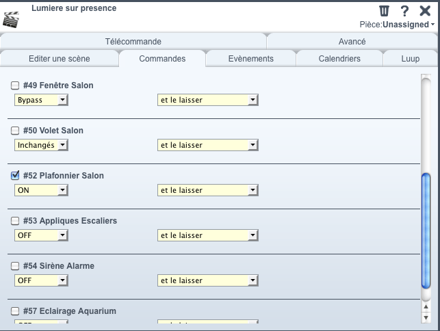The height and width of the screenshot is (331, 440).
Task: Click the scrollbar up arrow
Action: [426, 306]
